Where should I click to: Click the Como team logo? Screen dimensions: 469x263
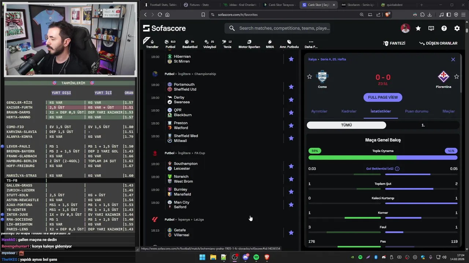(322, 77)
